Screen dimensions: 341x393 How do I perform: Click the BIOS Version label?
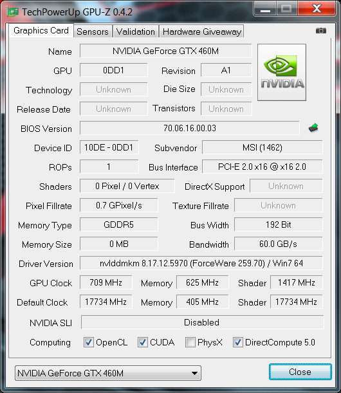click(x=46, y=129)
